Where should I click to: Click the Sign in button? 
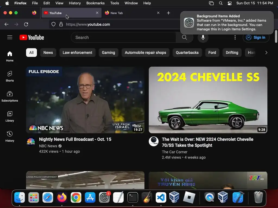[256, 37]
